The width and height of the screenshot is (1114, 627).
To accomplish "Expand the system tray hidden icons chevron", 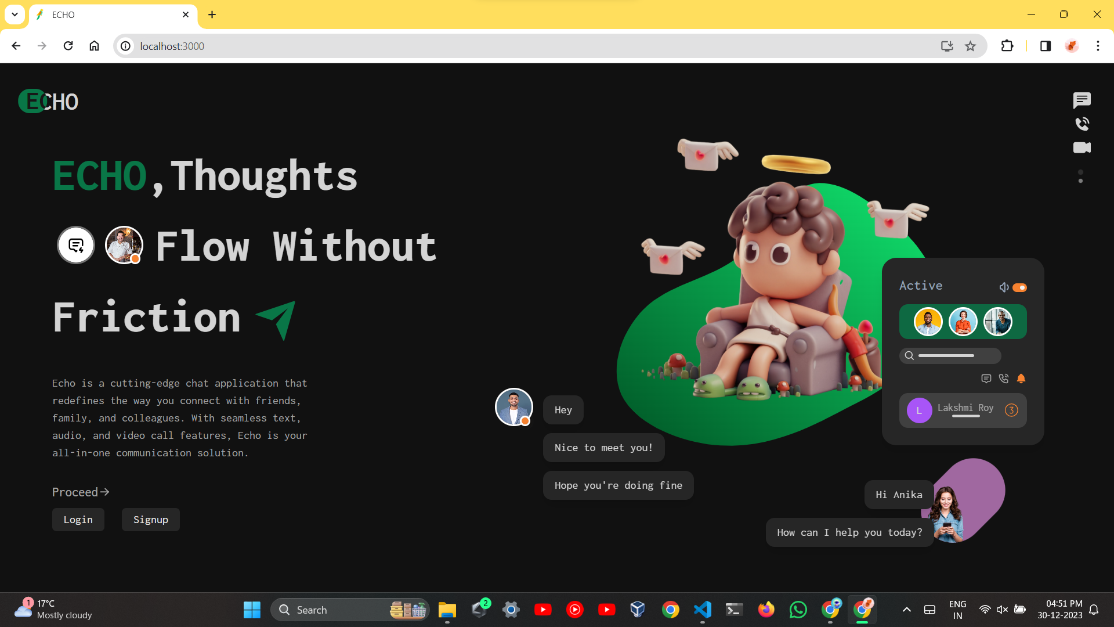I will pos(906,610).
